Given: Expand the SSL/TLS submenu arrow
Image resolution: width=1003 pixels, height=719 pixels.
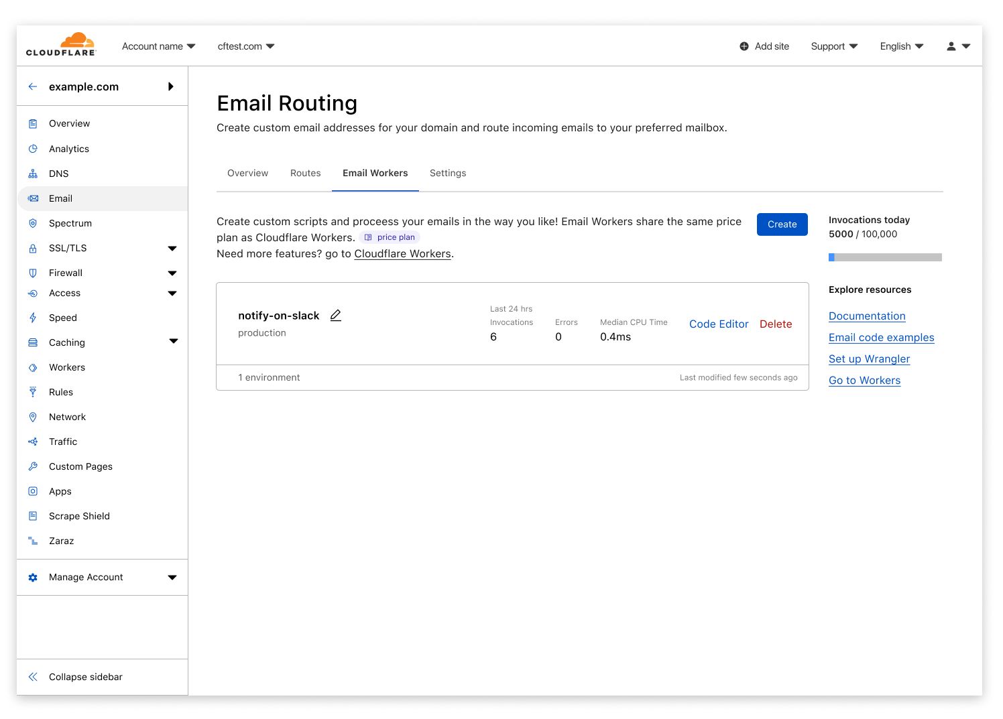Looking at the screenshot, I should pyautogui.click(x=172, y=249).
